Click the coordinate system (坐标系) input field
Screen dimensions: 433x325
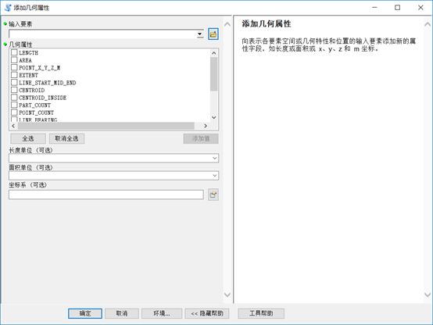[x=106, y=195]
